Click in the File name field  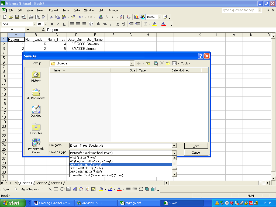click(x=121, y=146)
